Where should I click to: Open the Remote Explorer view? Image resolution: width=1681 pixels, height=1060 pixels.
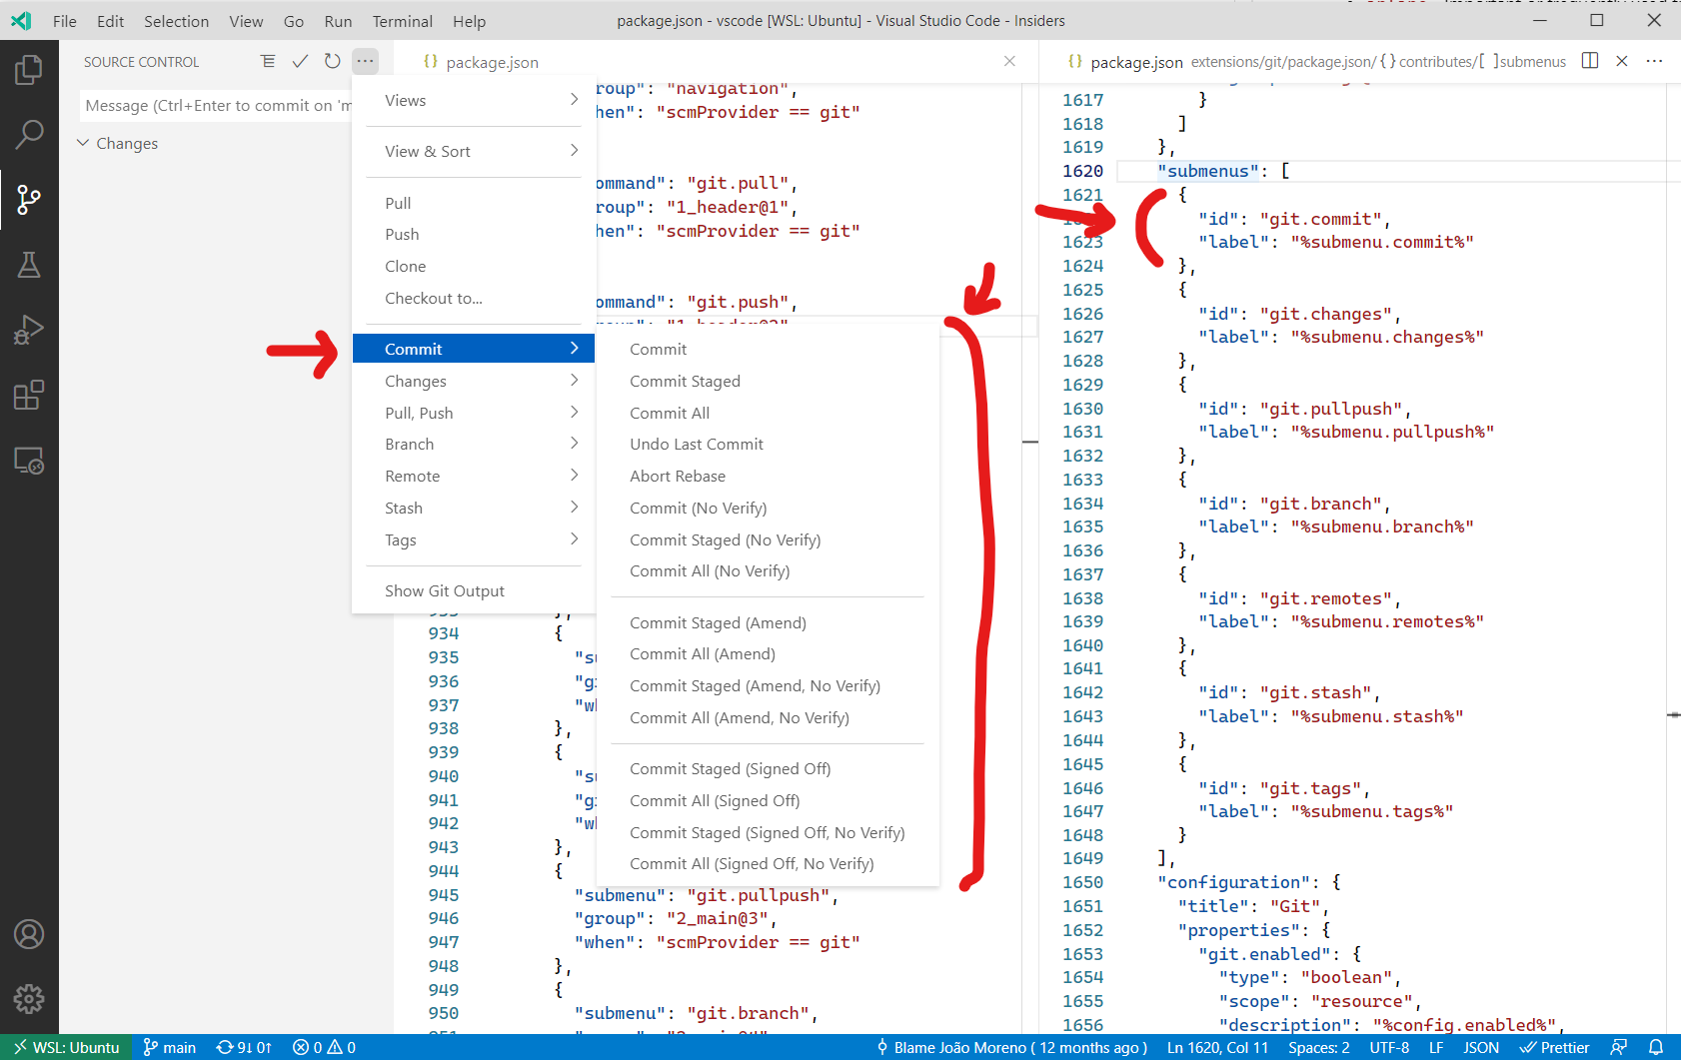30,461
